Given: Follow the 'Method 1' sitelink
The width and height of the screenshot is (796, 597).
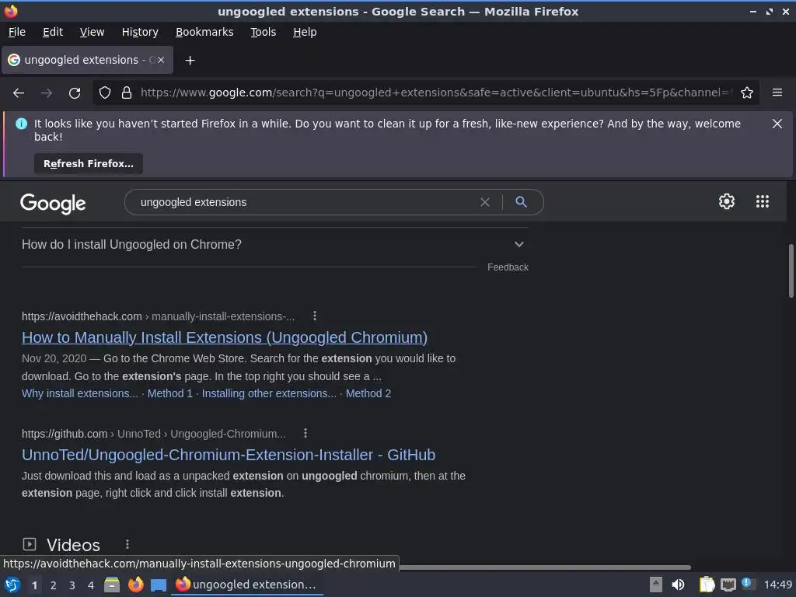Looking at the screenshot, I should coord(170,393).
